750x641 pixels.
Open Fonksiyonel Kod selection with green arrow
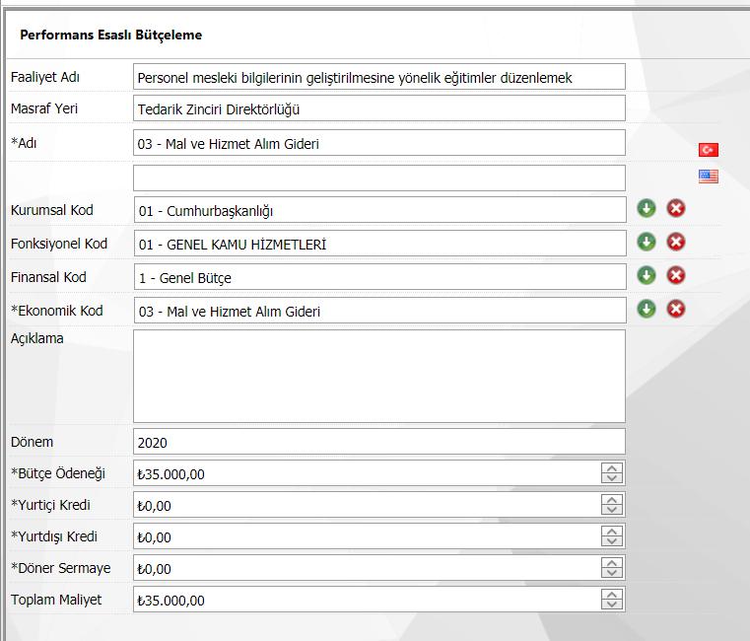[646, 242]
